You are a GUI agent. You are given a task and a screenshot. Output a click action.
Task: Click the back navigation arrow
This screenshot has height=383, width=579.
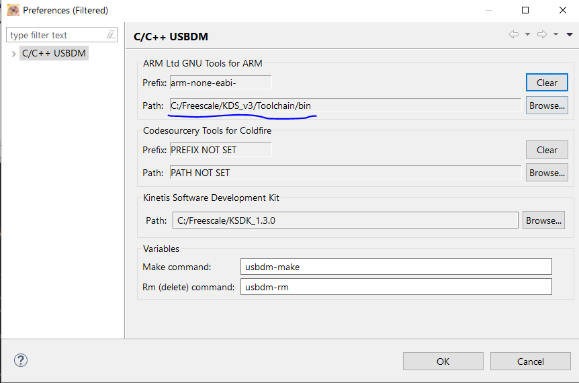(x=514, y=34)
